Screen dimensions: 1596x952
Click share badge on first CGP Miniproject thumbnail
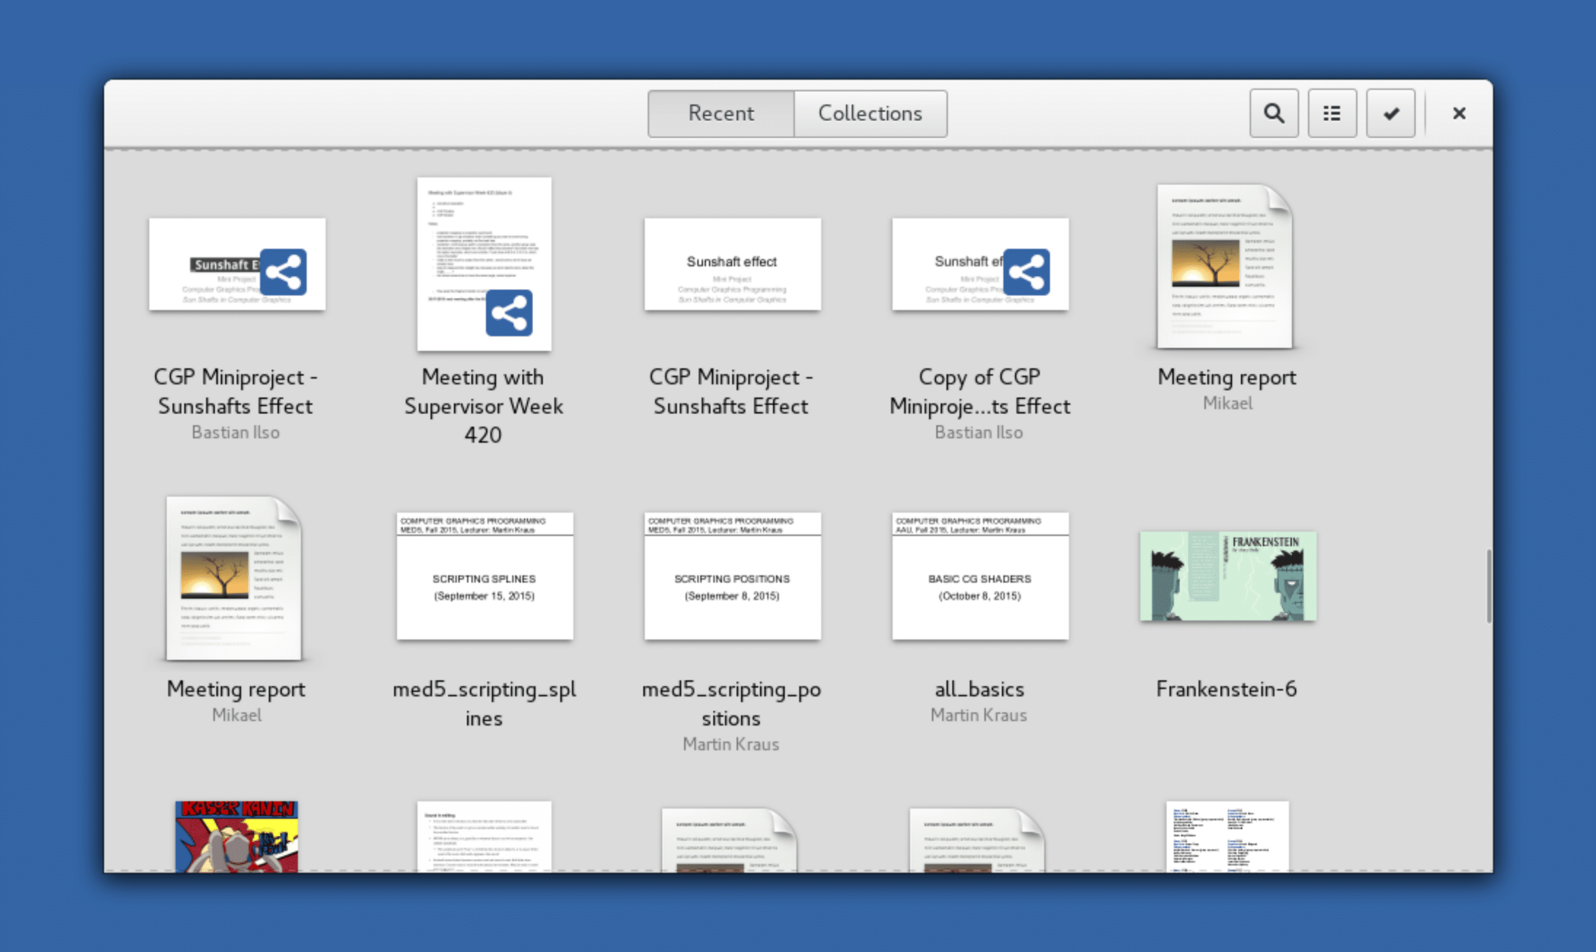284,272
